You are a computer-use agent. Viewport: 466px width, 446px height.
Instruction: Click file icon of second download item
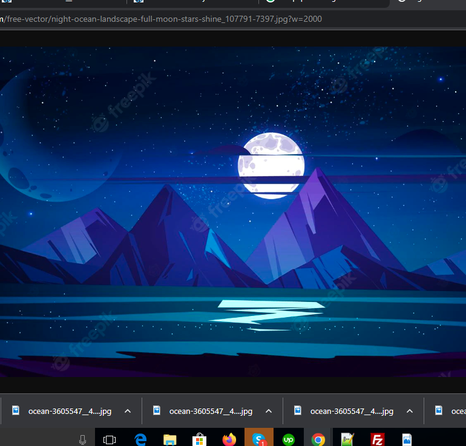pyautogui.click(x=157, y=410)
